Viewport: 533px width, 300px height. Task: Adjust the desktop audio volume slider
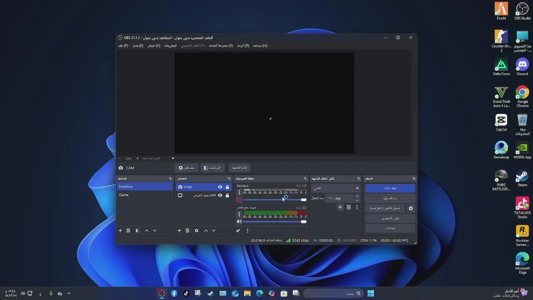point(275,221)
